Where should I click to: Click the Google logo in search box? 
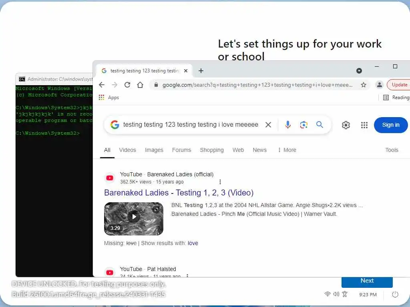(115, 125)
